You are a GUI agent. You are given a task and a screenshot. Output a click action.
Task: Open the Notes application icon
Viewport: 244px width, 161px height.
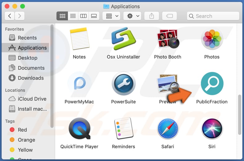click(79, 39)
